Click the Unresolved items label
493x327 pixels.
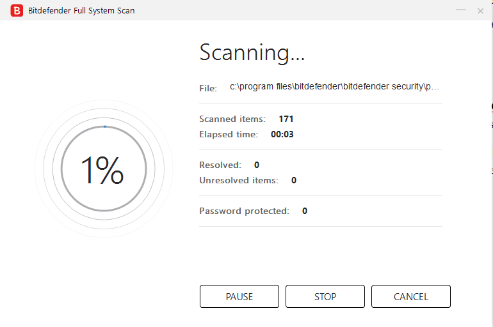[239, 180]
